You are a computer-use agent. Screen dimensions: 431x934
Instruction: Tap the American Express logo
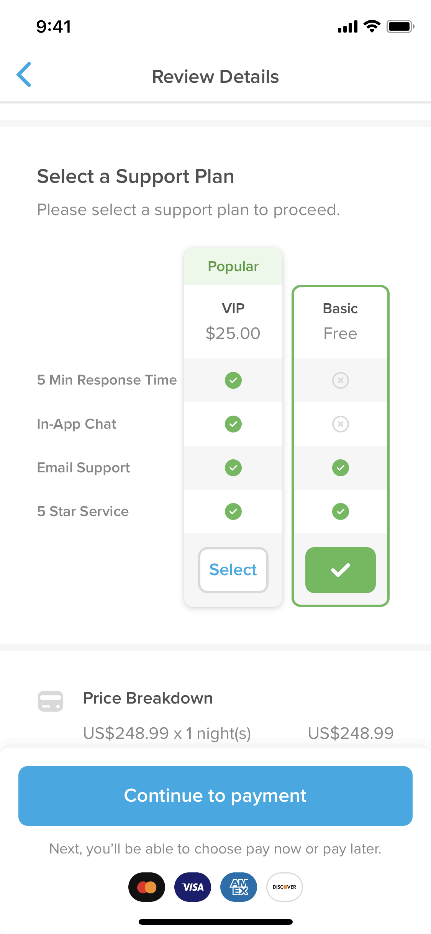pyautogui.click(x=239, y=887)
